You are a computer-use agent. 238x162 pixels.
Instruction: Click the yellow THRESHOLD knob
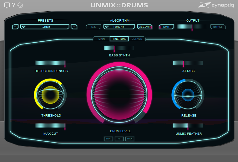tap(50, 95)
